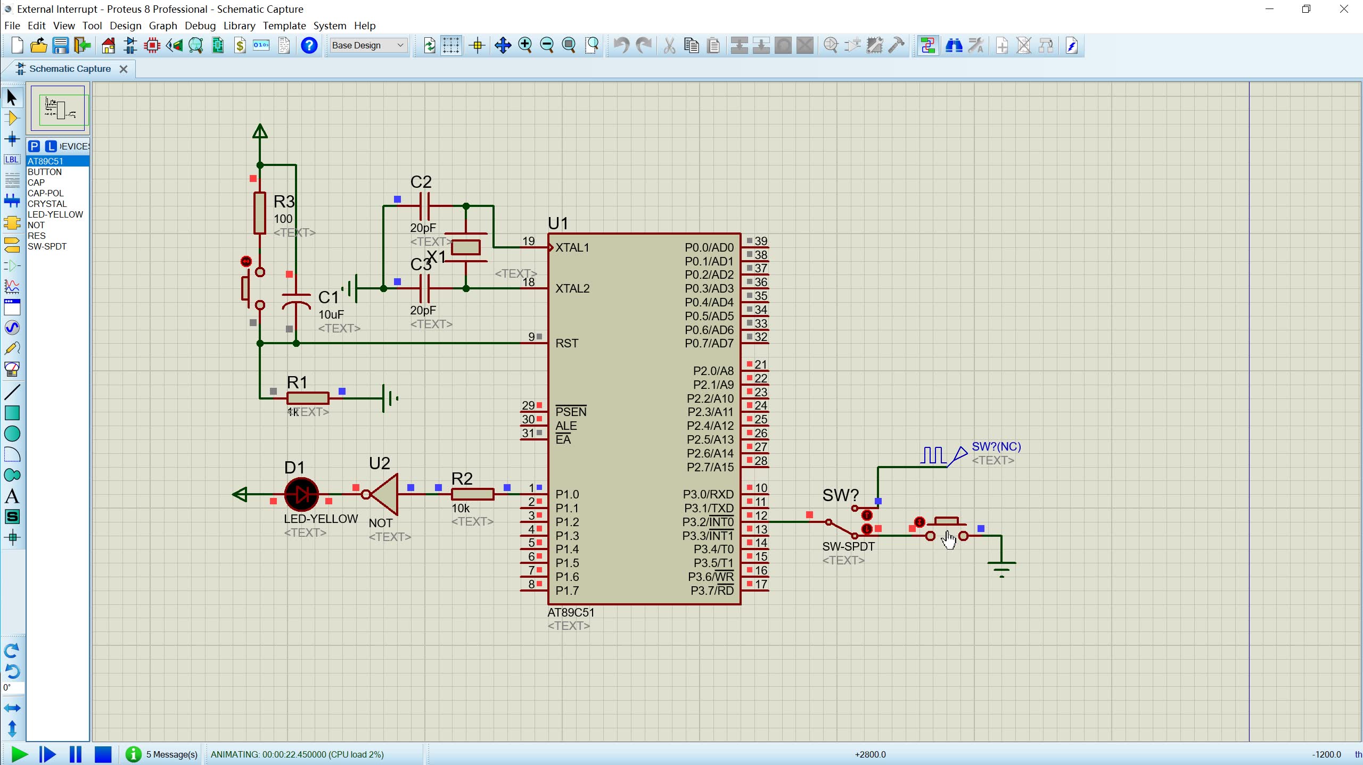The width and height of the screenshot is (1363, 765).
Task: Click the rotation angle field
Action: point(13,688)
